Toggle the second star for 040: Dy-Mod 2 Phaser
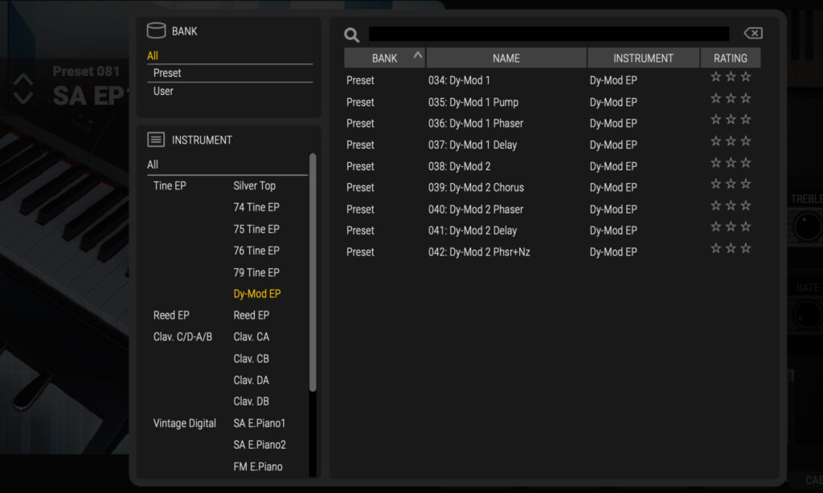 (x=731, y=205)
